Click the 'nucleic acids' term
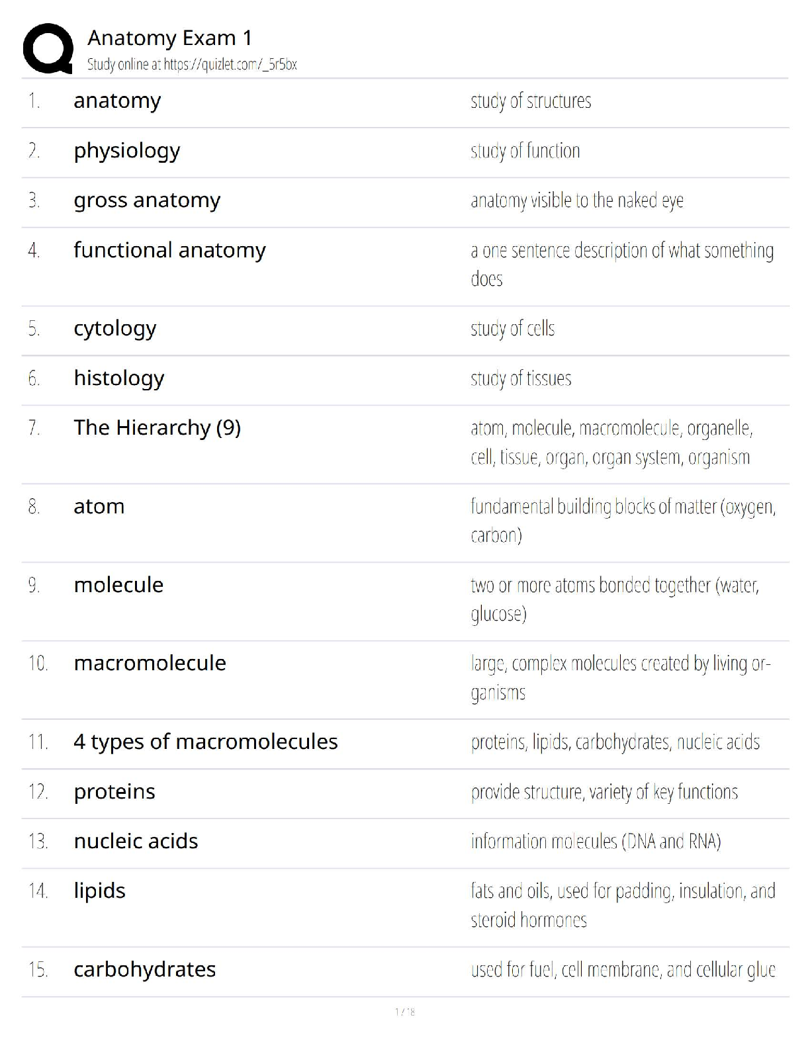 pos(136,841)
